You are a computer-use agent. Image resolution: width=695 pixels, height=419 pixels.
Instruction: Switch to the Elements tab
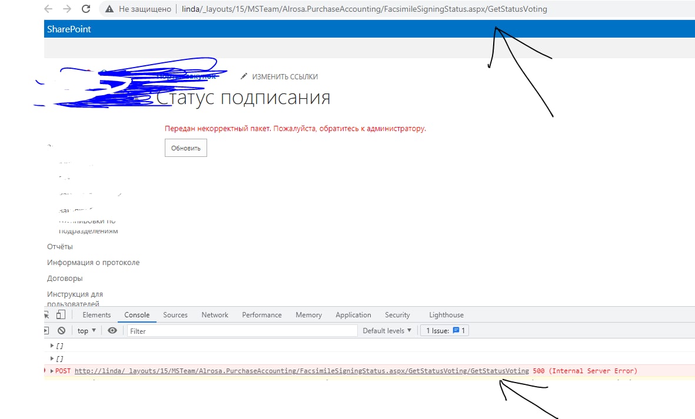click(x=97, y=314)
